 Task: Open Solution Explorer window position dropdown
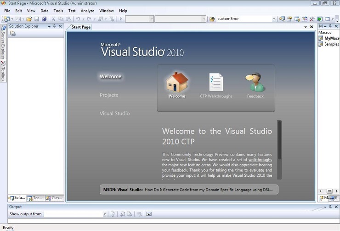click(49, 27)
